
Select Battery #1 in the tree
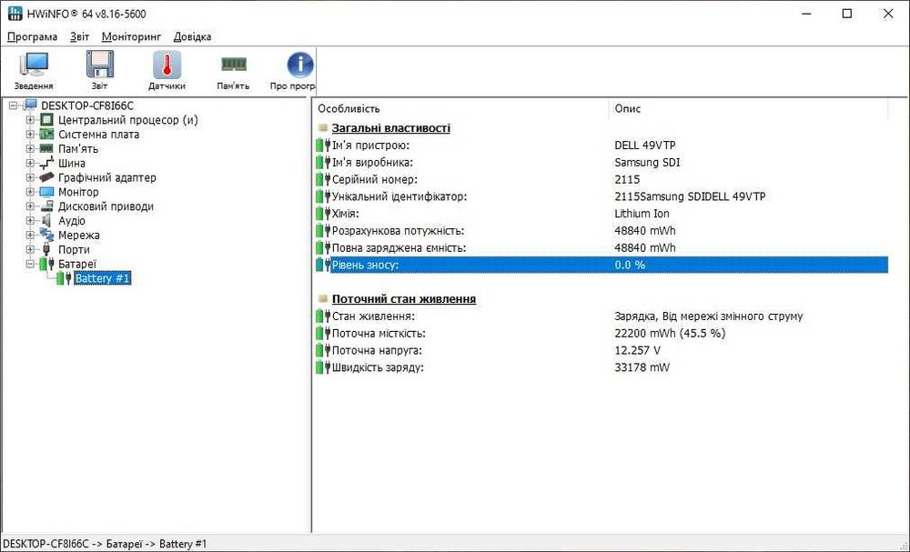[102, 279]
